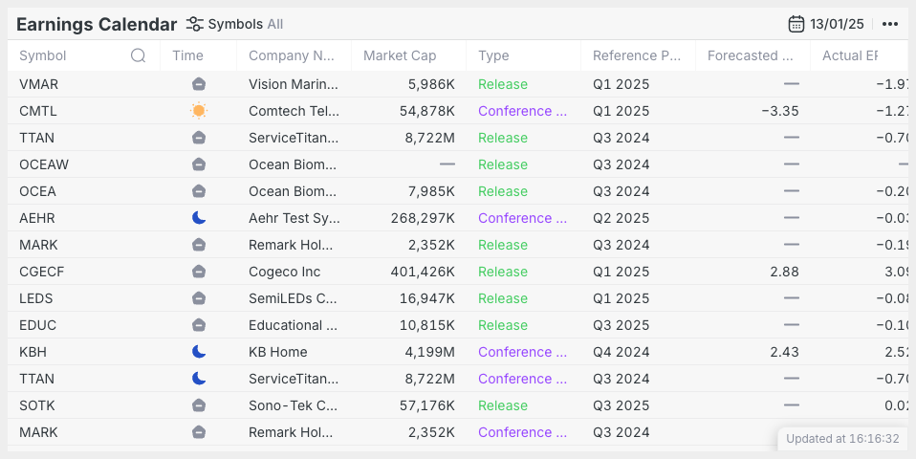The height and width of the screenshot is (459, 916).
Task: Click market cap value 5,986K
Action: click(431, 84)
